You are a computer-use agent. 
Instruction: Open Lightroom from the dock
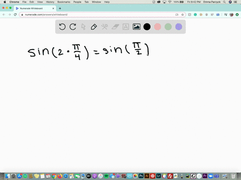coord(158,176)
